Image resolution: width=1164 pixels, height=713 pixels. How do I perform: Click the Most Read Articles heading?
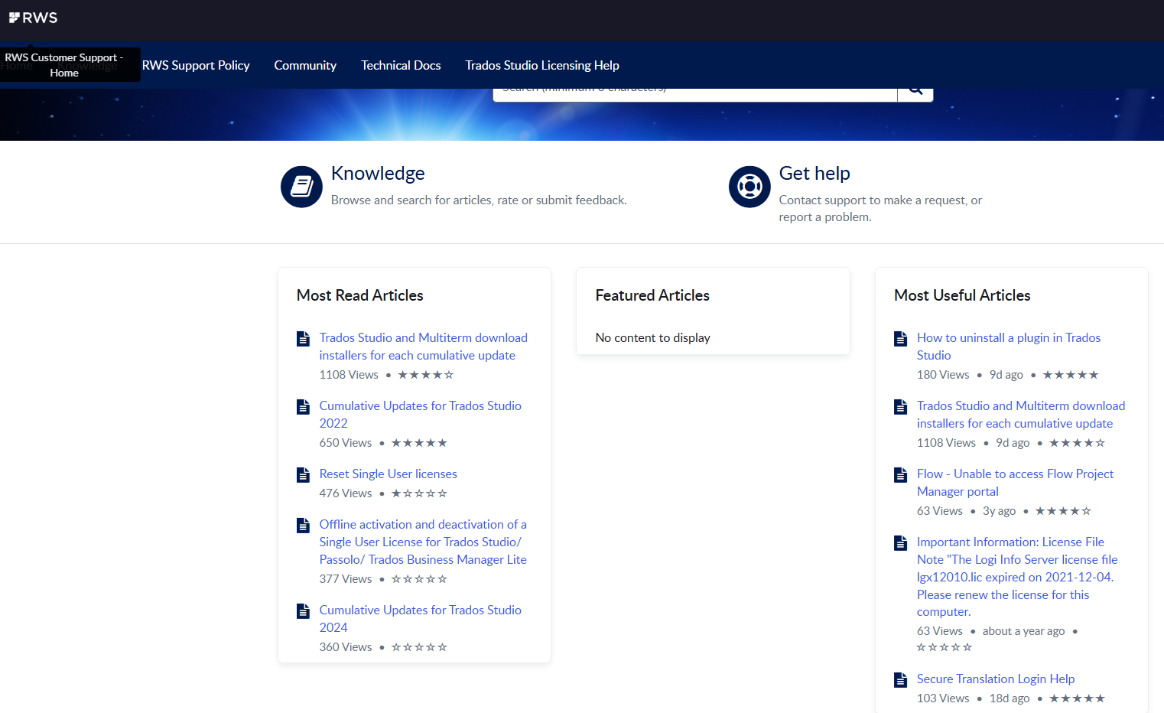(359, 295)
